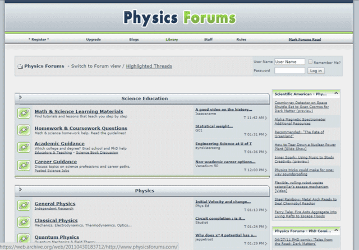Click the General Physics forum icon
The height and width of the screenshot is (250, 359).
point(24,205)
